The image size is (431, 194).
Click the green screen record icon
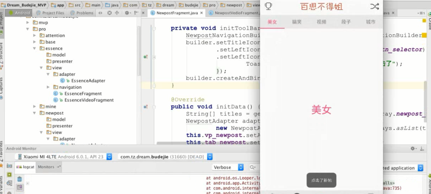9,174
